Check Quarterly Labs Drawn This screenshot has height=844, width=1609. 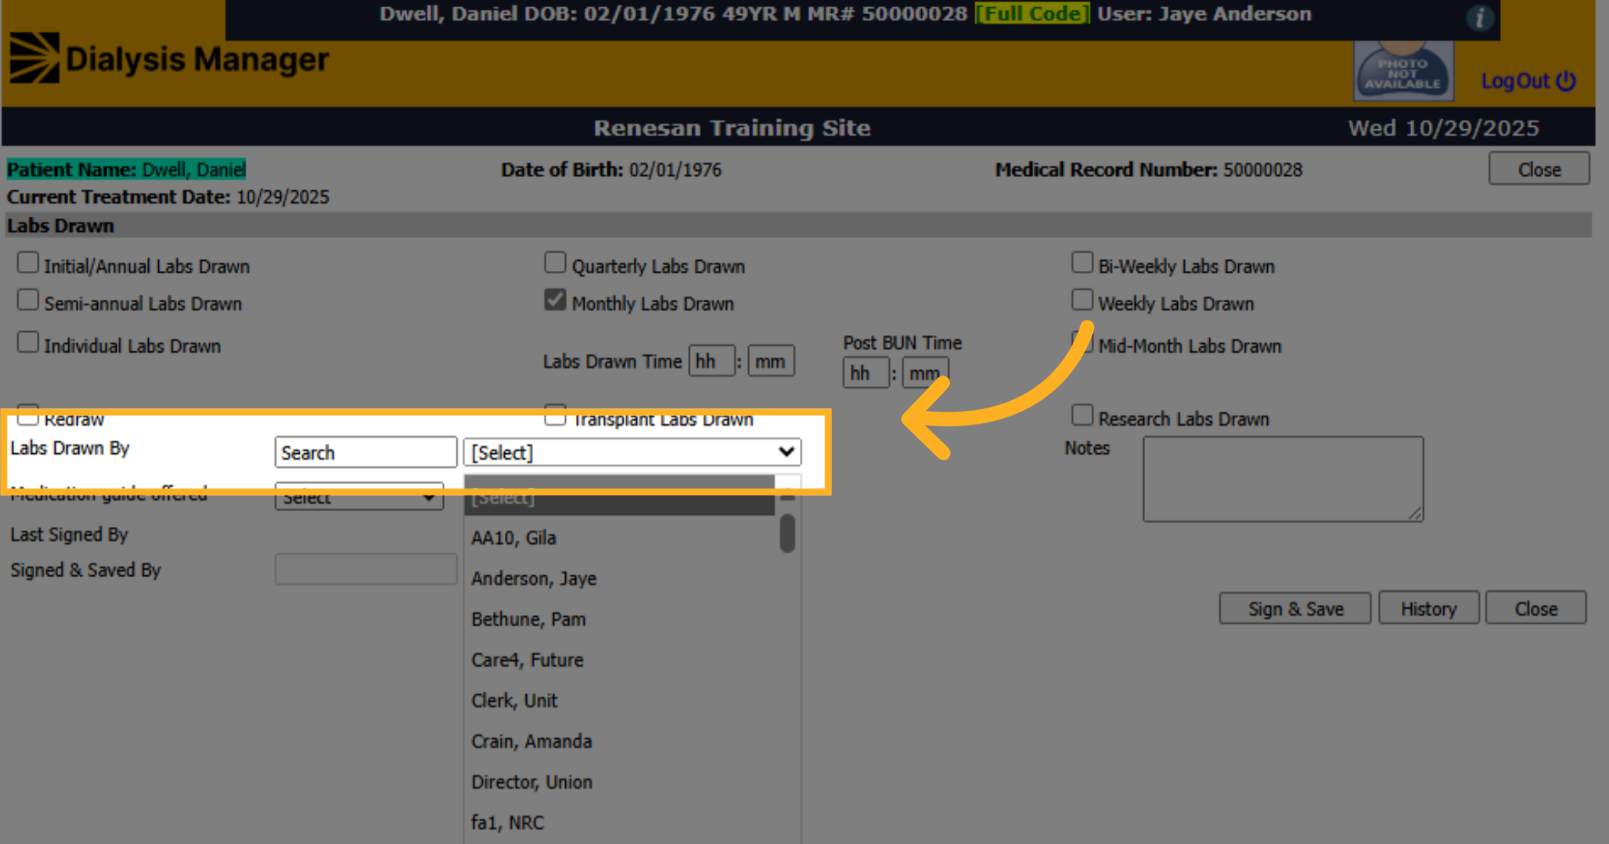[555, 262]
